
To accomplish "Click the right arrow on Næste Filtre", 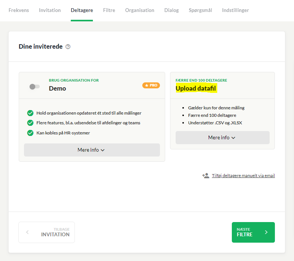I will point(266,232).
